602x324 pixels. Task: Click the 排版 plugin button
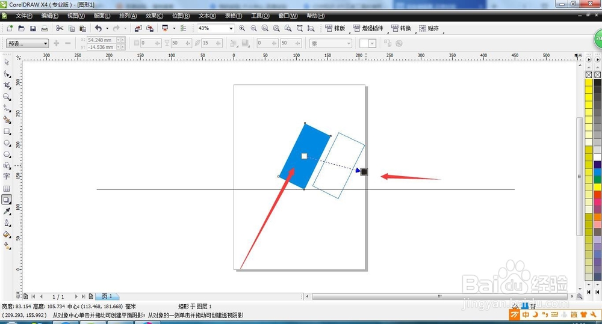click(x=335, y=28)
